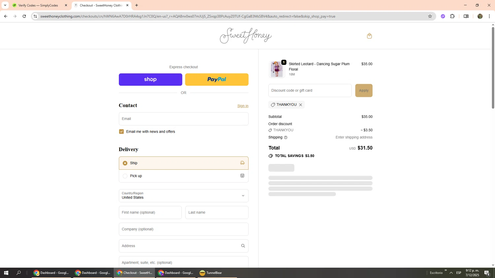This screenshot has width=495, height=278.
Task: Open the notification center icon
Action: pos(487,273)
